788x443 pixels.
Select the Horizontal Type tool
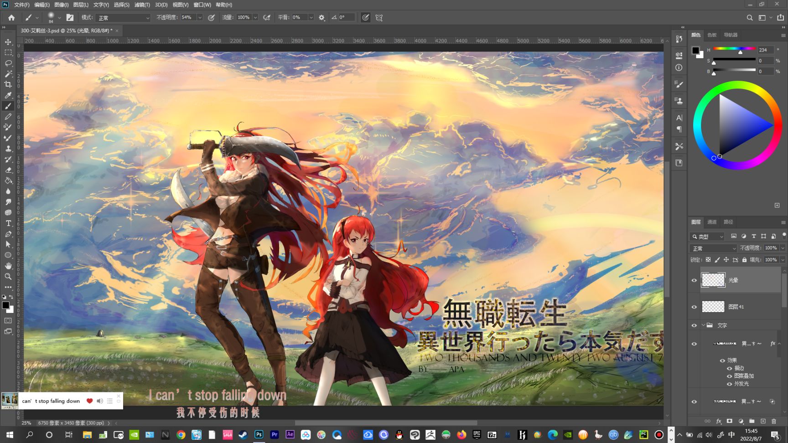pyautogui.click(x=8, y=223)
